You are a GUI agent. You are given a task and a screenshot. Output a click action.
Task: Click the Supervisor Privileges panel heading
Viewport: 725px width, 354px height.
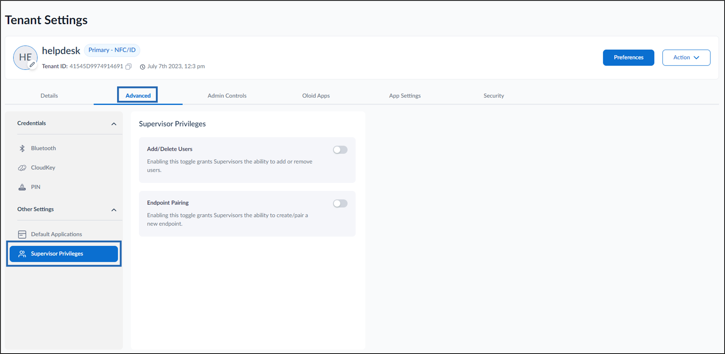pos(172,124)
